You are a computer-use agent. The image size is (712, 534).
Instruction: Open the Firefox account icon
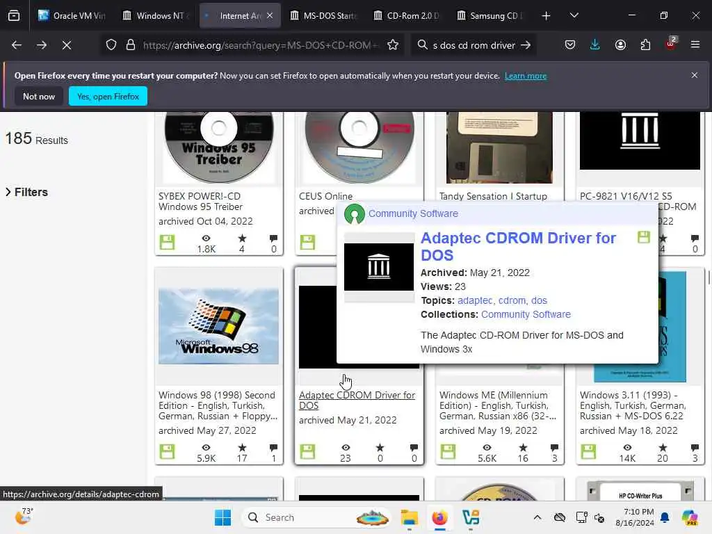pos(620,45)
